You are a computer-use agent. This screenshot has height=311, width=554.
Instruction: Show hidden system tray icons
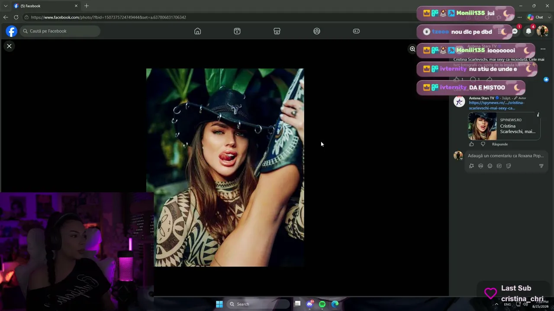point(496,304)
